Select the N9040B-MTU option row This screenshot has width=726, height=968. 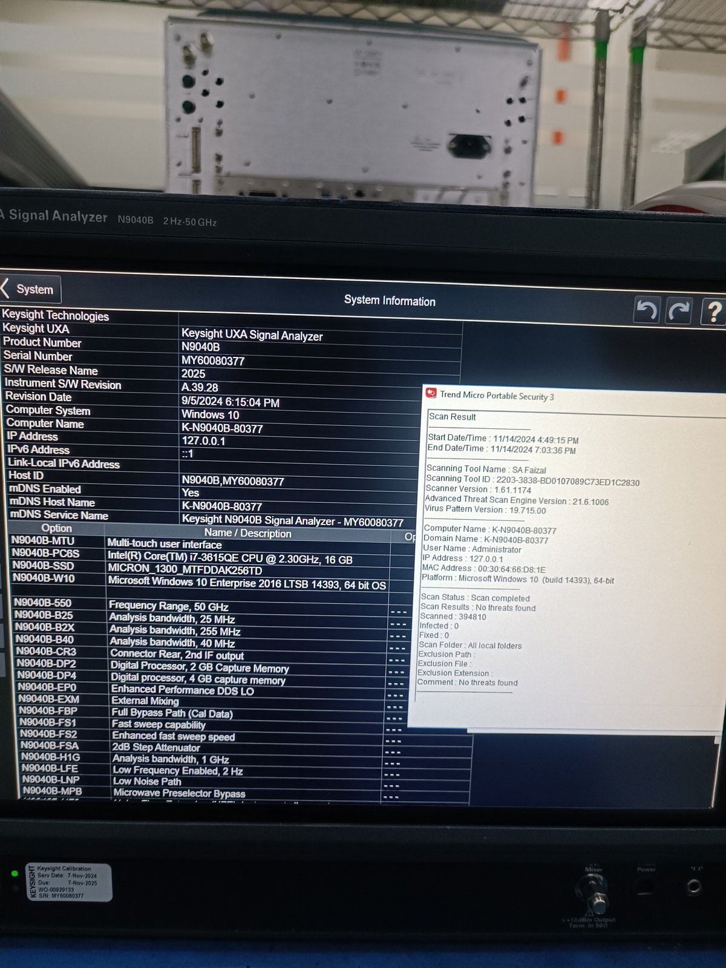(200, 543)
